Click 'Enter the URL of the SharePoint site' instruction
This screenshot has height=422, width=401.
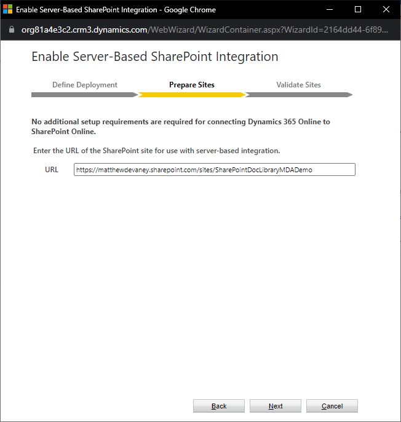coord(157,151)
